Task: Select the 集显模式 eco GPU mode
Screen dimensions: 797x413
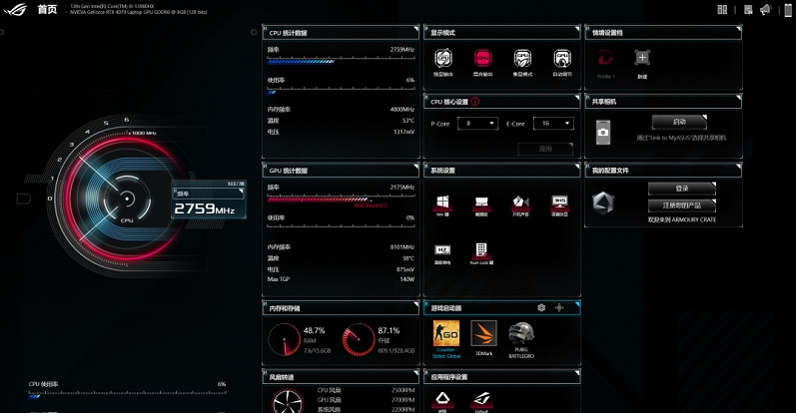Action: point(521,60)
